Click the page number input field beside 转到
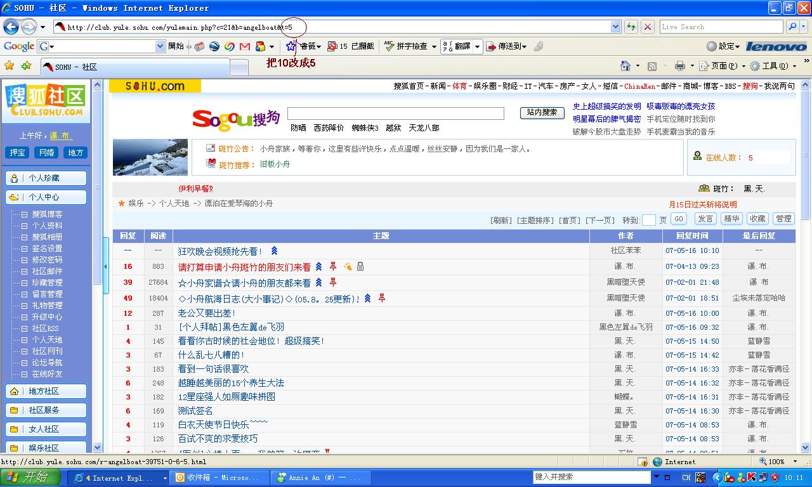This screenshot has height=487, width=812. click(x=650, y=219)
